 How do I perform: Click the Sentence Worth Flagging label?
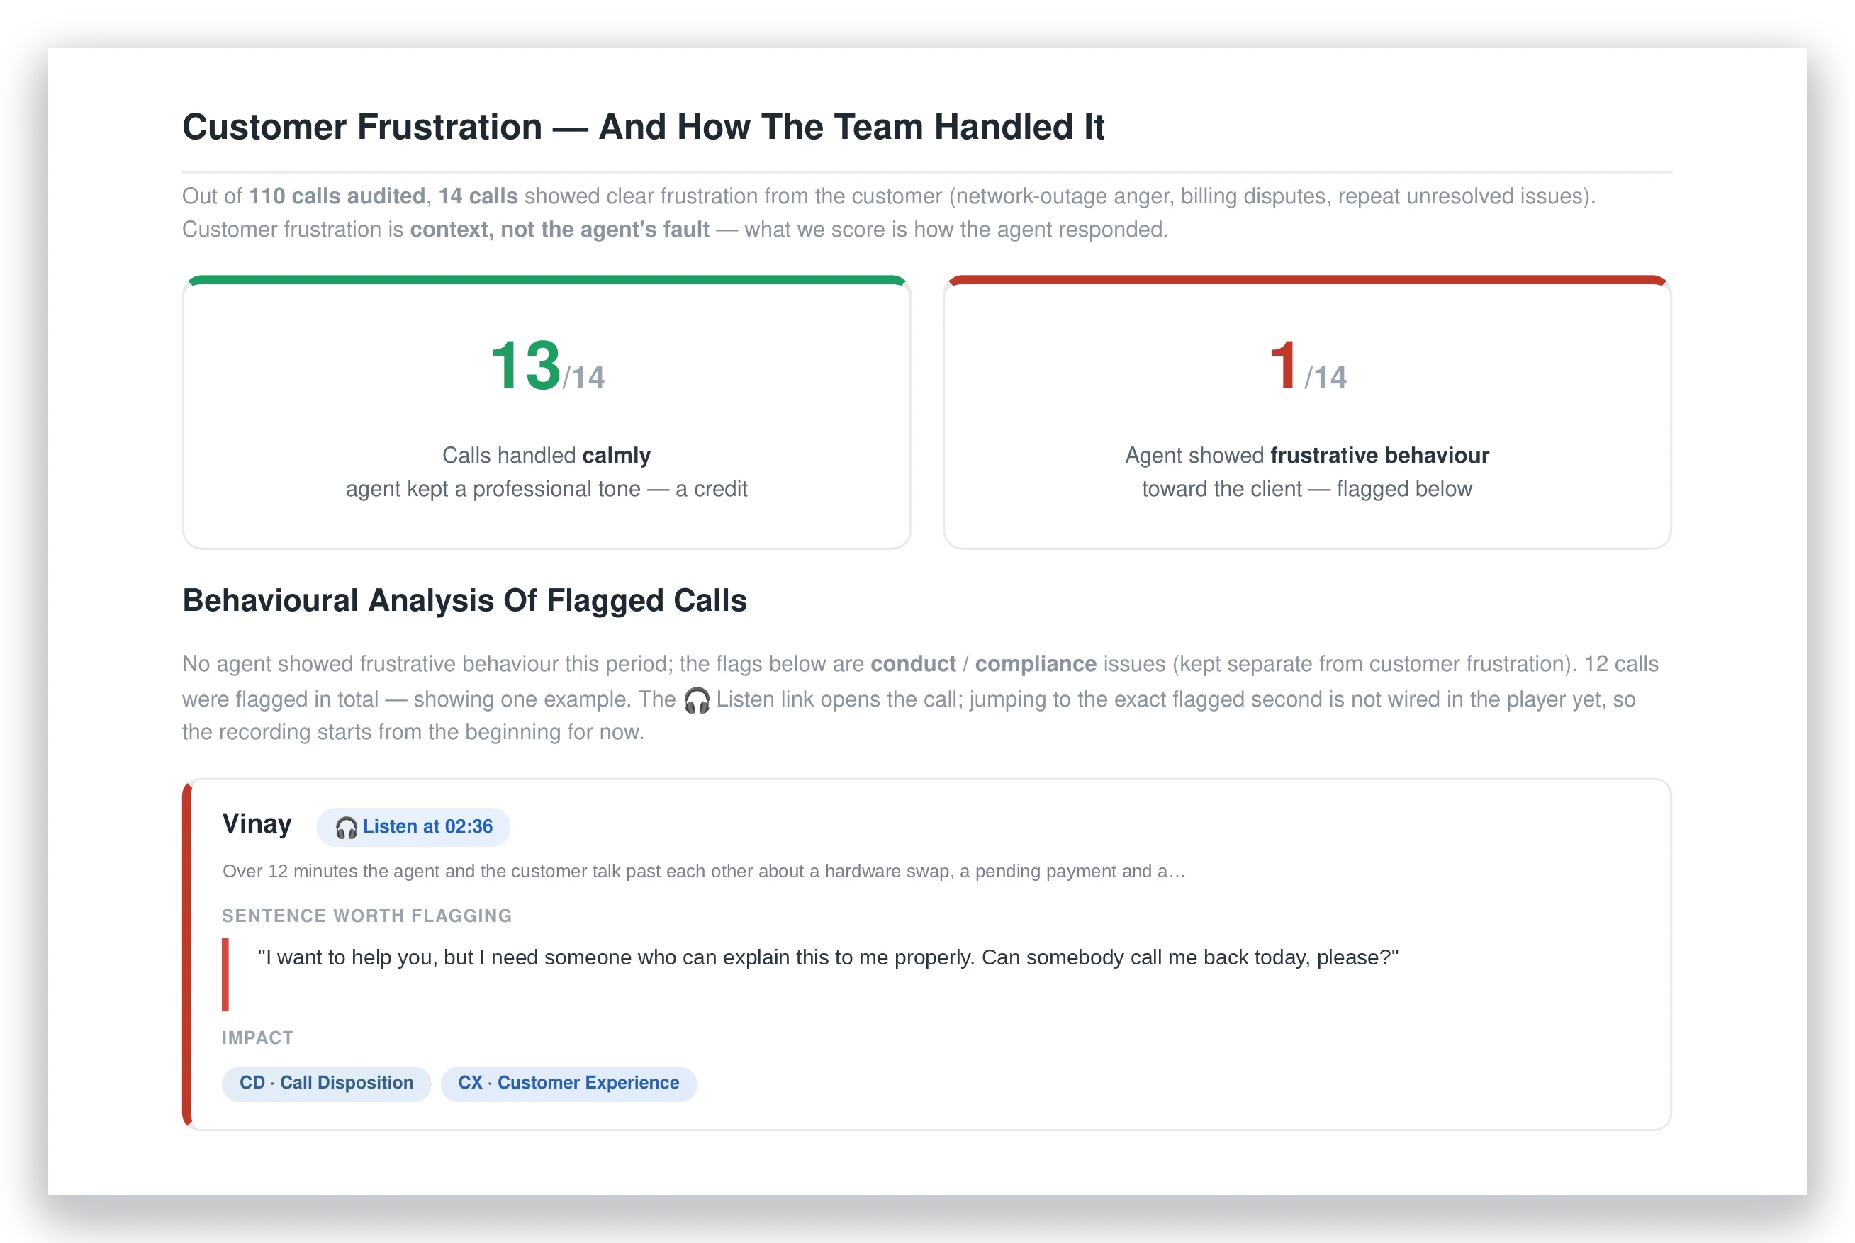point(366,916)
